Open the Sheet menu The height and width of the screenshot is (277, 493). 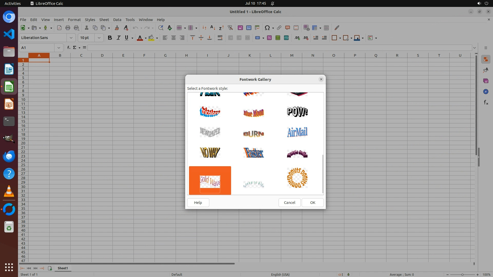point(104,20)
